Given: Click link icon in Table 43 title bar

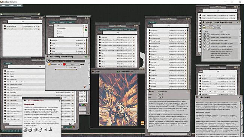Looking at the screenshot, I should pos(204,22).
